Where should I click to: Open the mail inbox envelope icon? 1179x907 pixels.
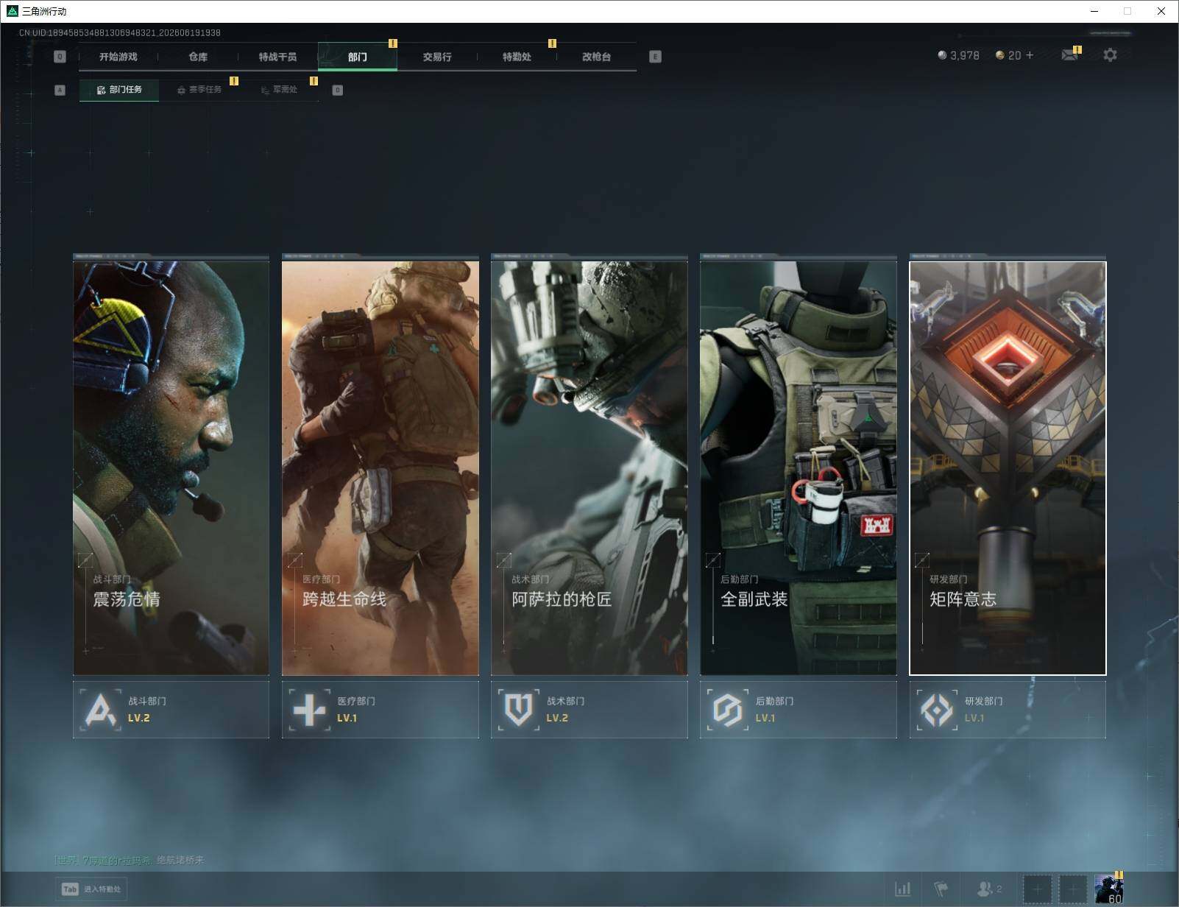(1069, 55)
